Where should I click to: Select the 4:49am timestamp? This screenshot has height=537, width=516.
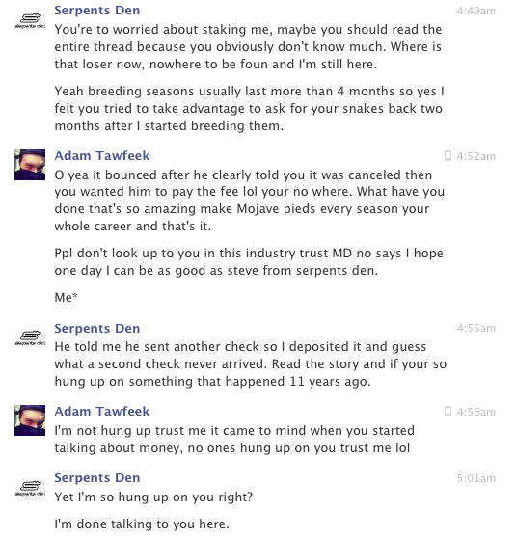[x=476, y=11]
